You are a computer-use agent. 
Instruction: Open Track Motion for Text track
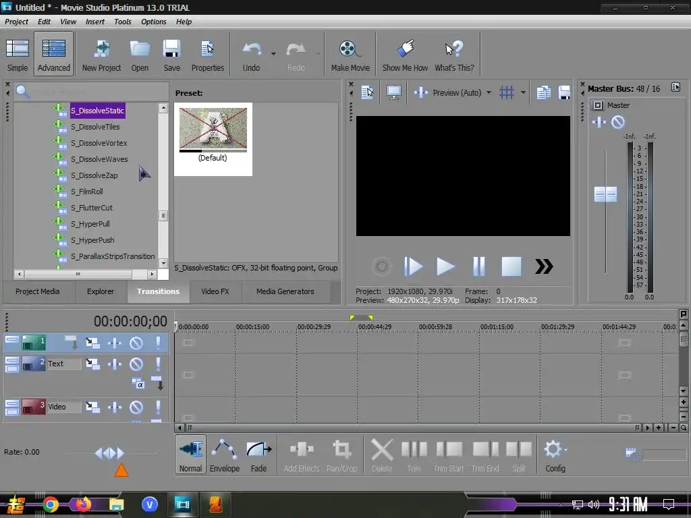click(92, 364)
